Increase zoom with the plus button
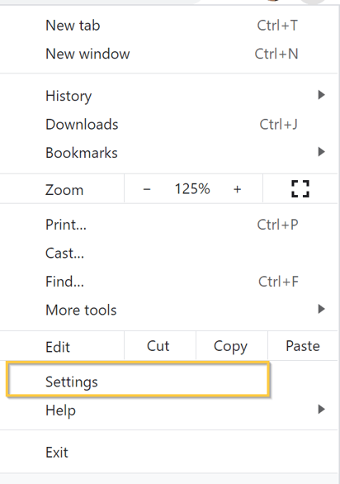This screenshot has width=340, height=484. (237, 189)
